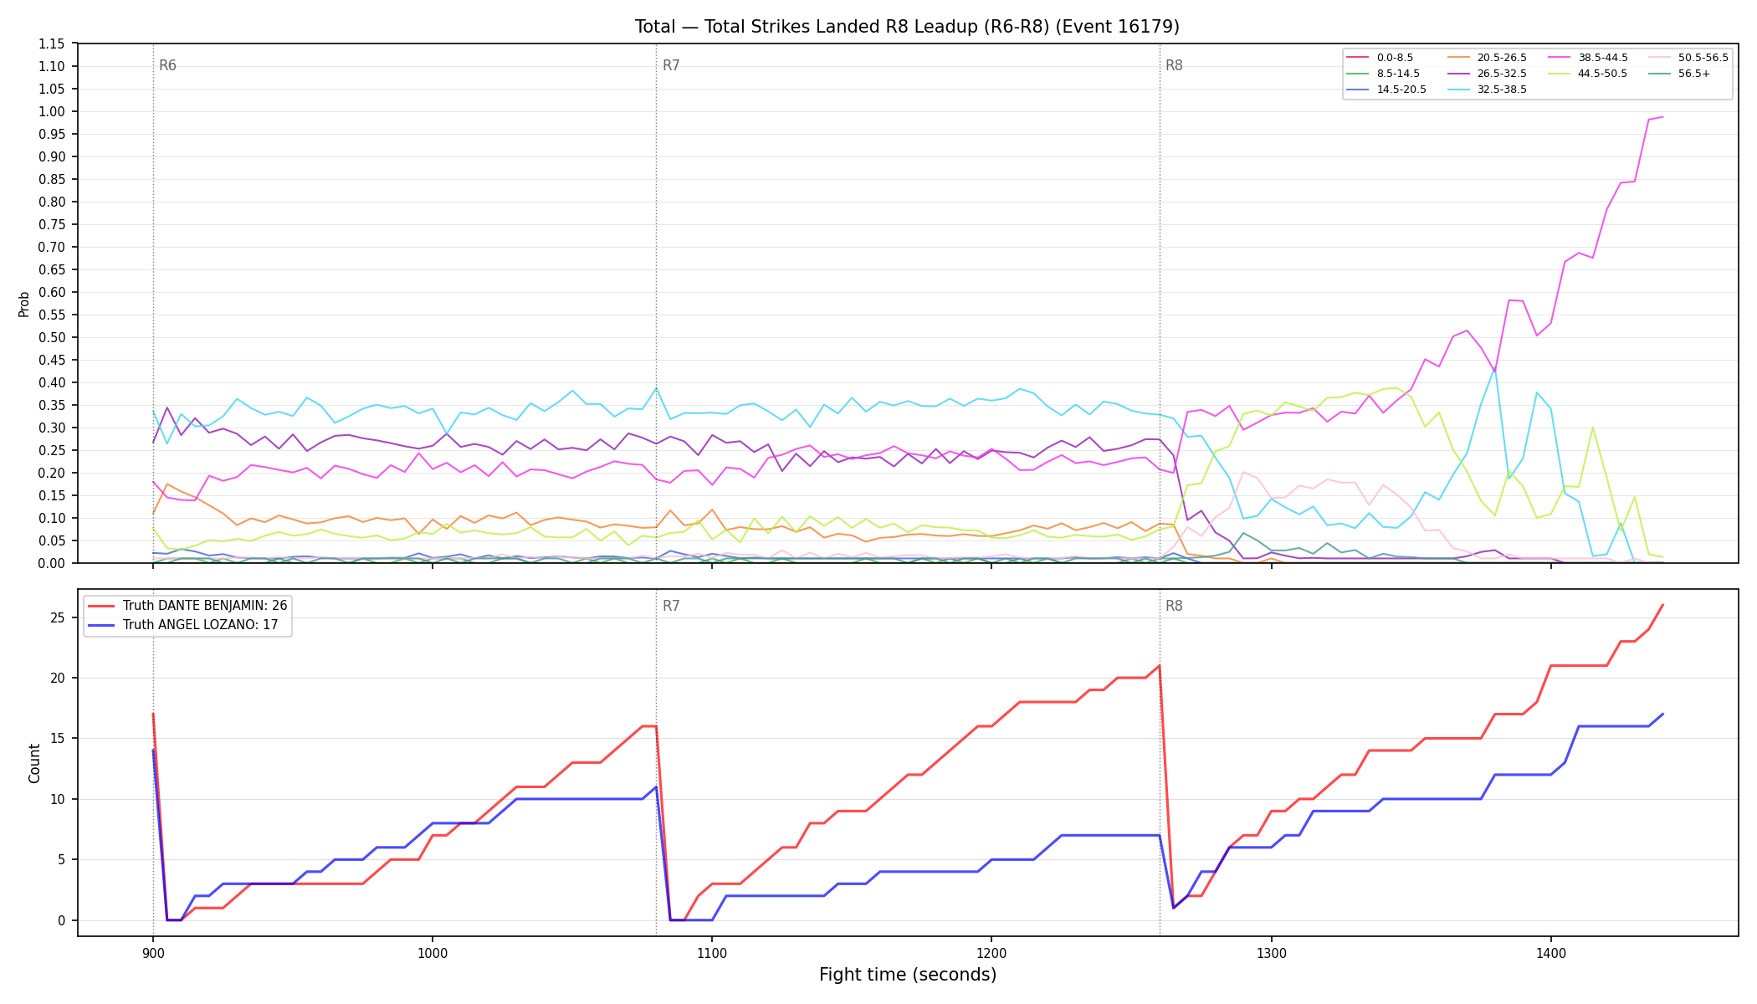Screen dimensions: 1757x1004
Task: Click the 0.75 tick on Prob axis
Action: pyautogui.click(x=51, y=224)
